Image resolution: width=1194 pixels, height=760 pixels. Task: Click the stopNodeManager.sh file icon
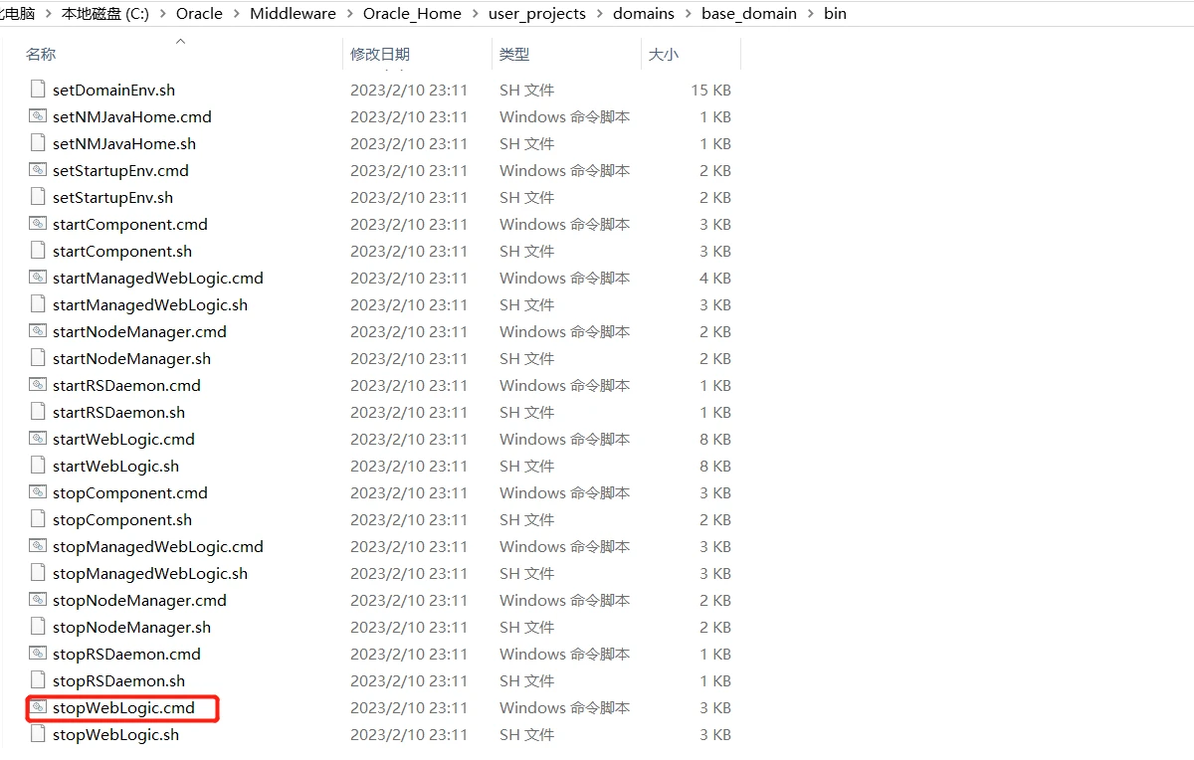coord(38,627)
